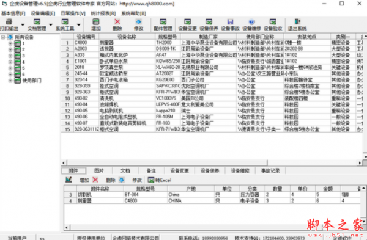The image size is (367, 240).
Task: Click the main toolbar 增加 icon
Action: click(96, 22)
